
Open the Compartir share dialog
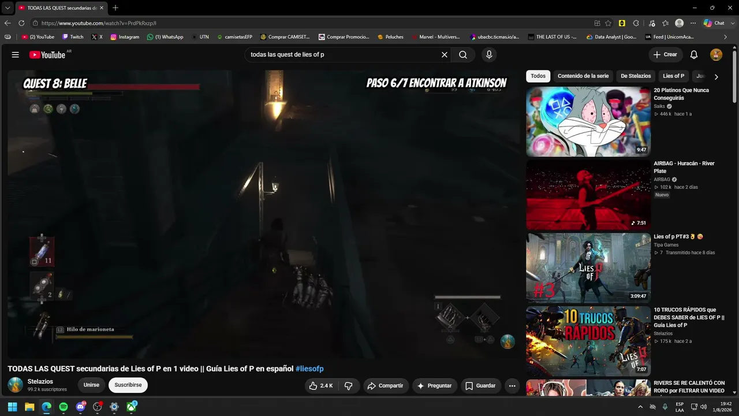pyautogui.click(x=386, y=386)
